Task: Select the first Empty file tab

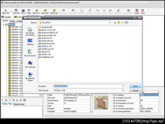Action: (12, 21)
